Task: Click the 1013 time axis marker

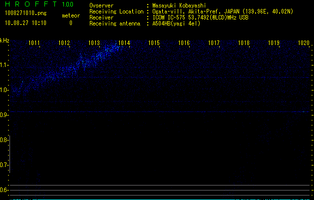Action: 94,43
